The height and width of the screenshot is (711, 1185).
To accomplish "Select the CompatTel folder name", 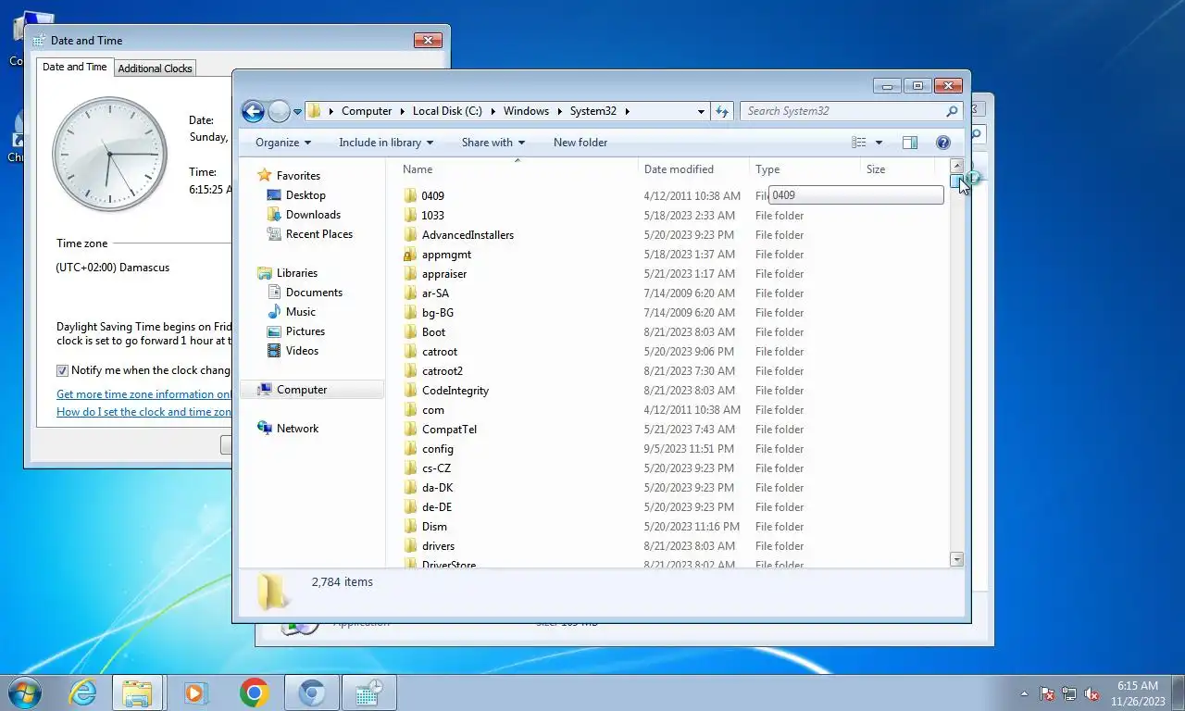I will click(449, 430).
